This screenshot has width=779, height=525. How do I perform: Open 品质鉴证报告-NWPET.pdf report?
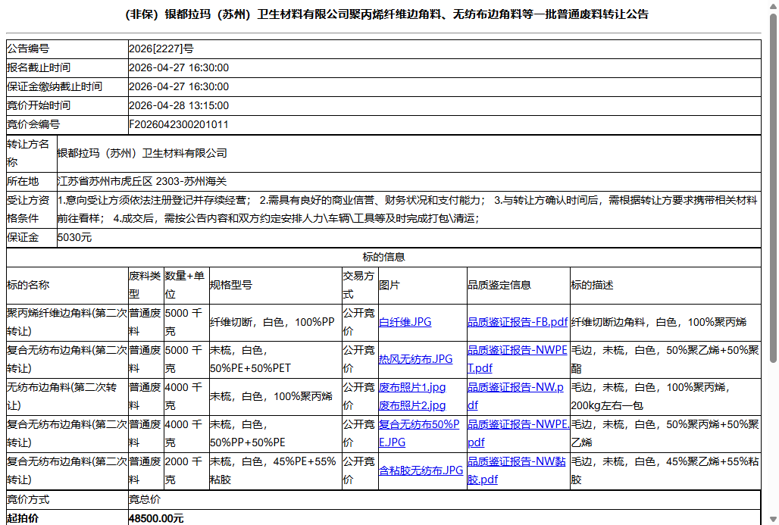click(517, 359)
